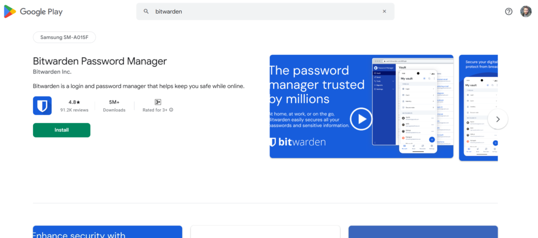Viewport: 538px width, 238px height.
Task: Open the Bitwarden Inc. developer link
Action: pos(52,72)
